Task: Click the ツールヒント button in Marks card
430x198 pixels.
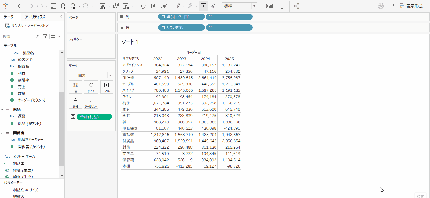Action: 91,102
